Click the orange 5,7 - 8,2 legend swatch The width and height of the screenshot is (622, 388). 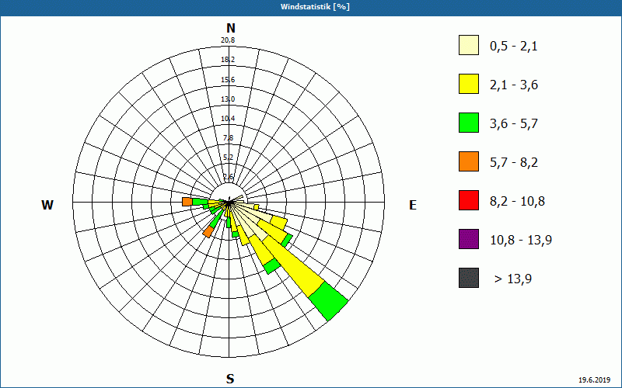tap(469, 161)
